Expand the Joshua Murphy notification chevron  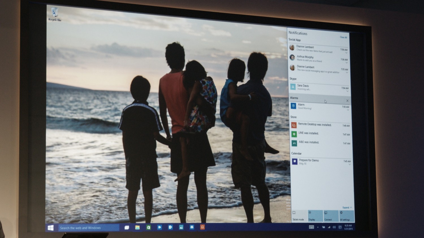346,62
